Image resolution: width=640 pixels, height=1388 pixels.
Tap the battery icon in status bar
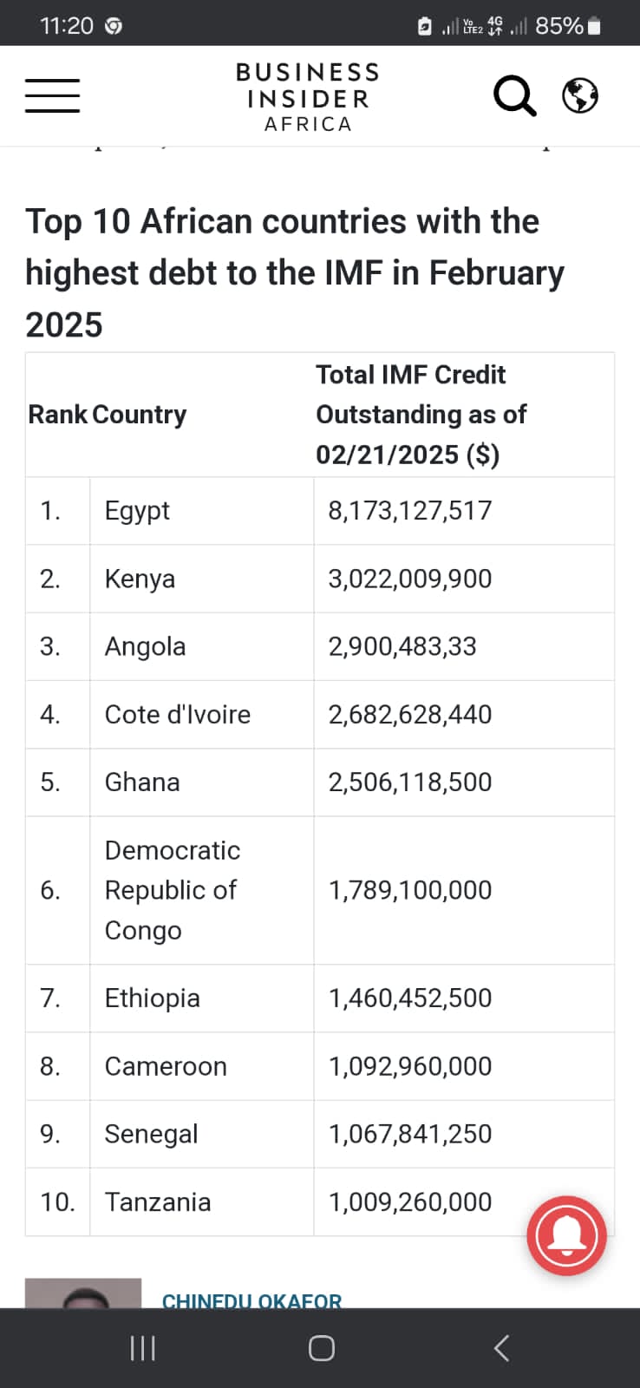click(x=594, y=26)
